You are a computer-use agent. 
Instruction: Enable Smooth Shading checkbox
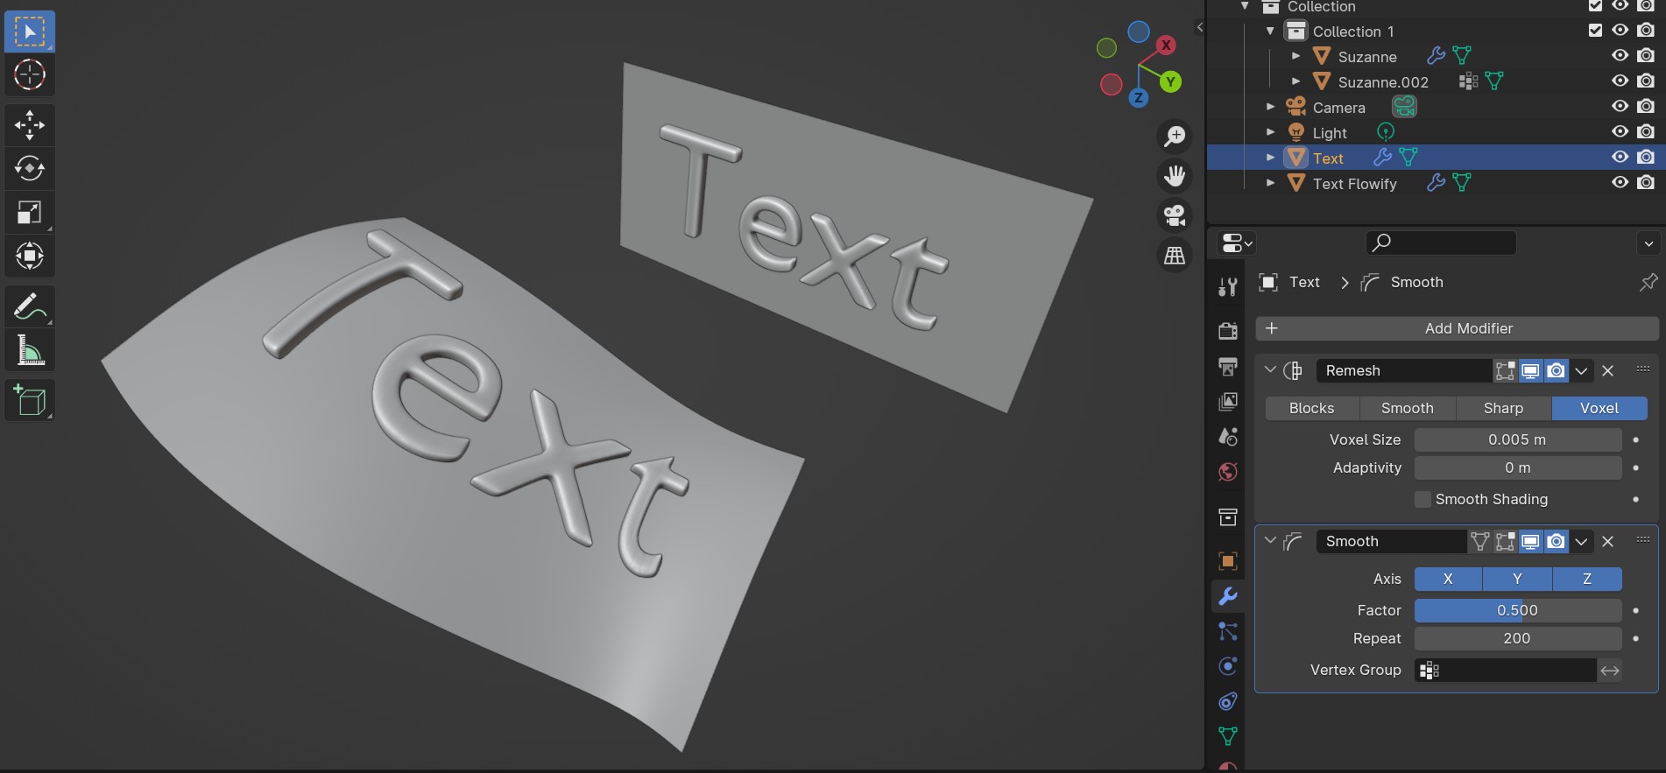coord(1423,499)
